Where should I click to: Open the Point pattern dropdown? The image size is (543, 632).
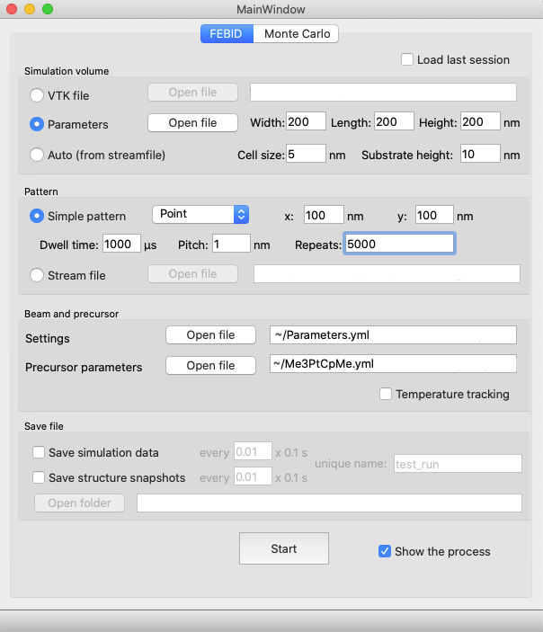[x=200, y=214]
